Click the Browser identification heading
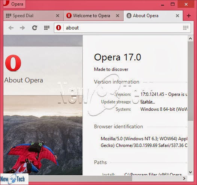197x185 pixels. click(x=118, y=126)
